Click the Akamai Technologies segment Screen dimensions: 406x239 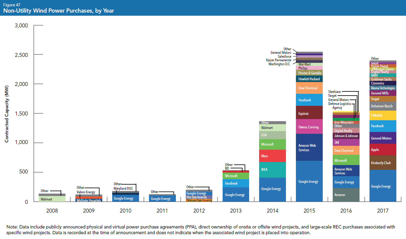click(383, 88)
